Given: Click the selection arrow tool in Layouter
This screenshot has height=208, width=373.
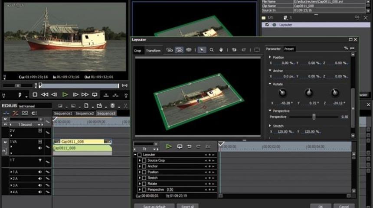Looking at the screenshot, I should pyautogui.click(x=202, y=50).
